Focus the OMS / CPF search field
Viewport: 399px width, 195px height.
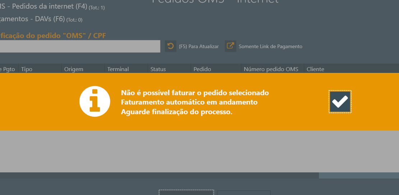[80, 46]
